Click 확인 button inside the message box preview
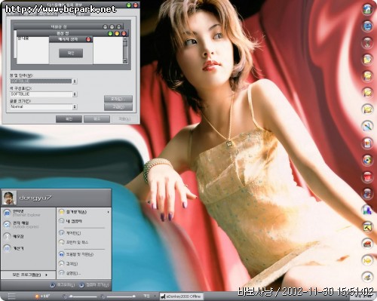Viewport: 377px width, 301px height. click(x=71, y=53)
